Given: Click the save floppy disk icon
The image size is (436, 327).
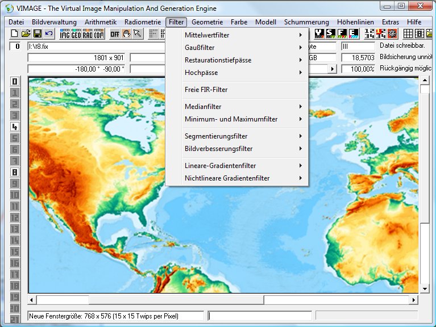Looking at the screenshot, I should [x=37, y=34].
